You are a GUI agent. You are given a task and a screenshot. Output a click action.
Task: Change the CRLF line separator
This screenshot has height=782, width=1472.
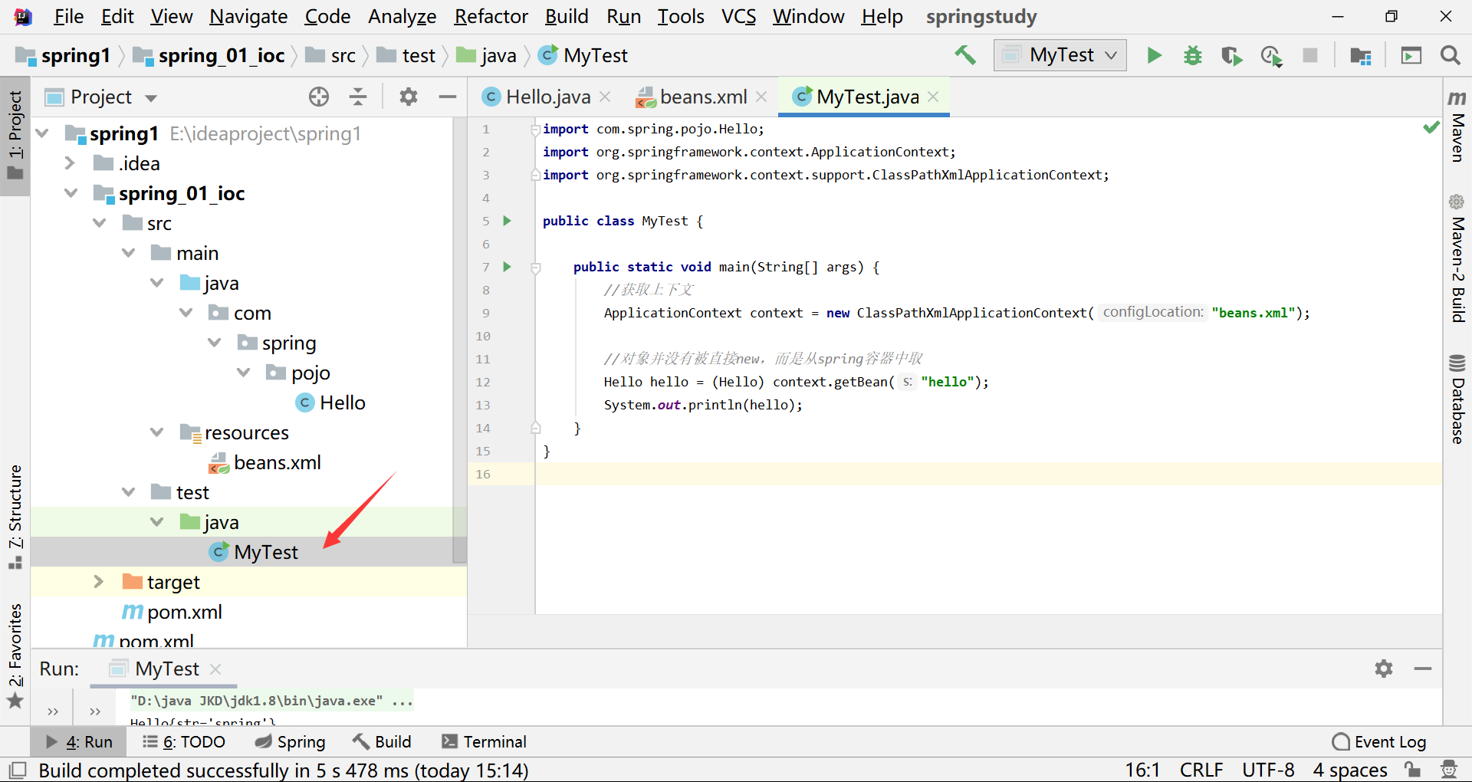[1201, 770]
